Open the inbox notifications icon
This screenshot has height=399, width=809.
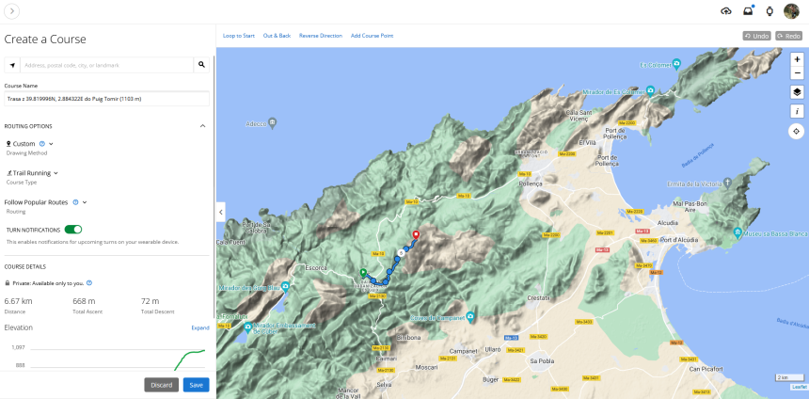(x=748, y=11)
